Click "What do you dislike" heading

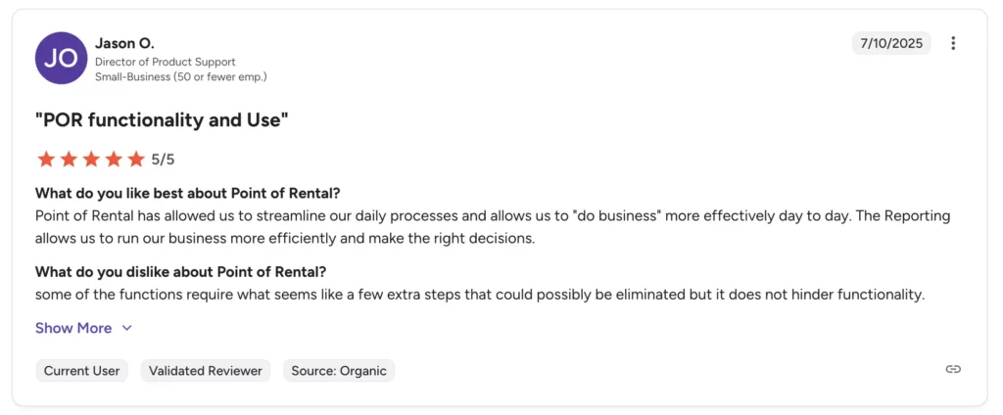[x=180, y=272]
